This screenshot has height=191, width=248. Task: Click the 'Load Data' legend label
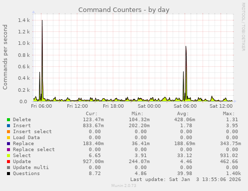(26, 138)
